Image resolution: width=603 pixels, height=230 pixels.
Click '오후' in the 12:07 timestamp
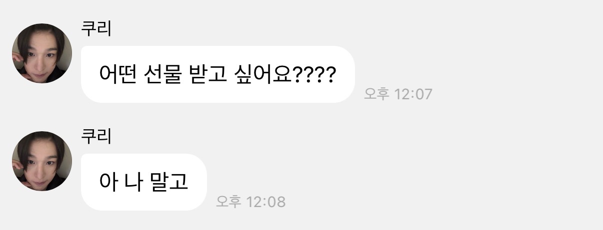(x=376, y=94)
